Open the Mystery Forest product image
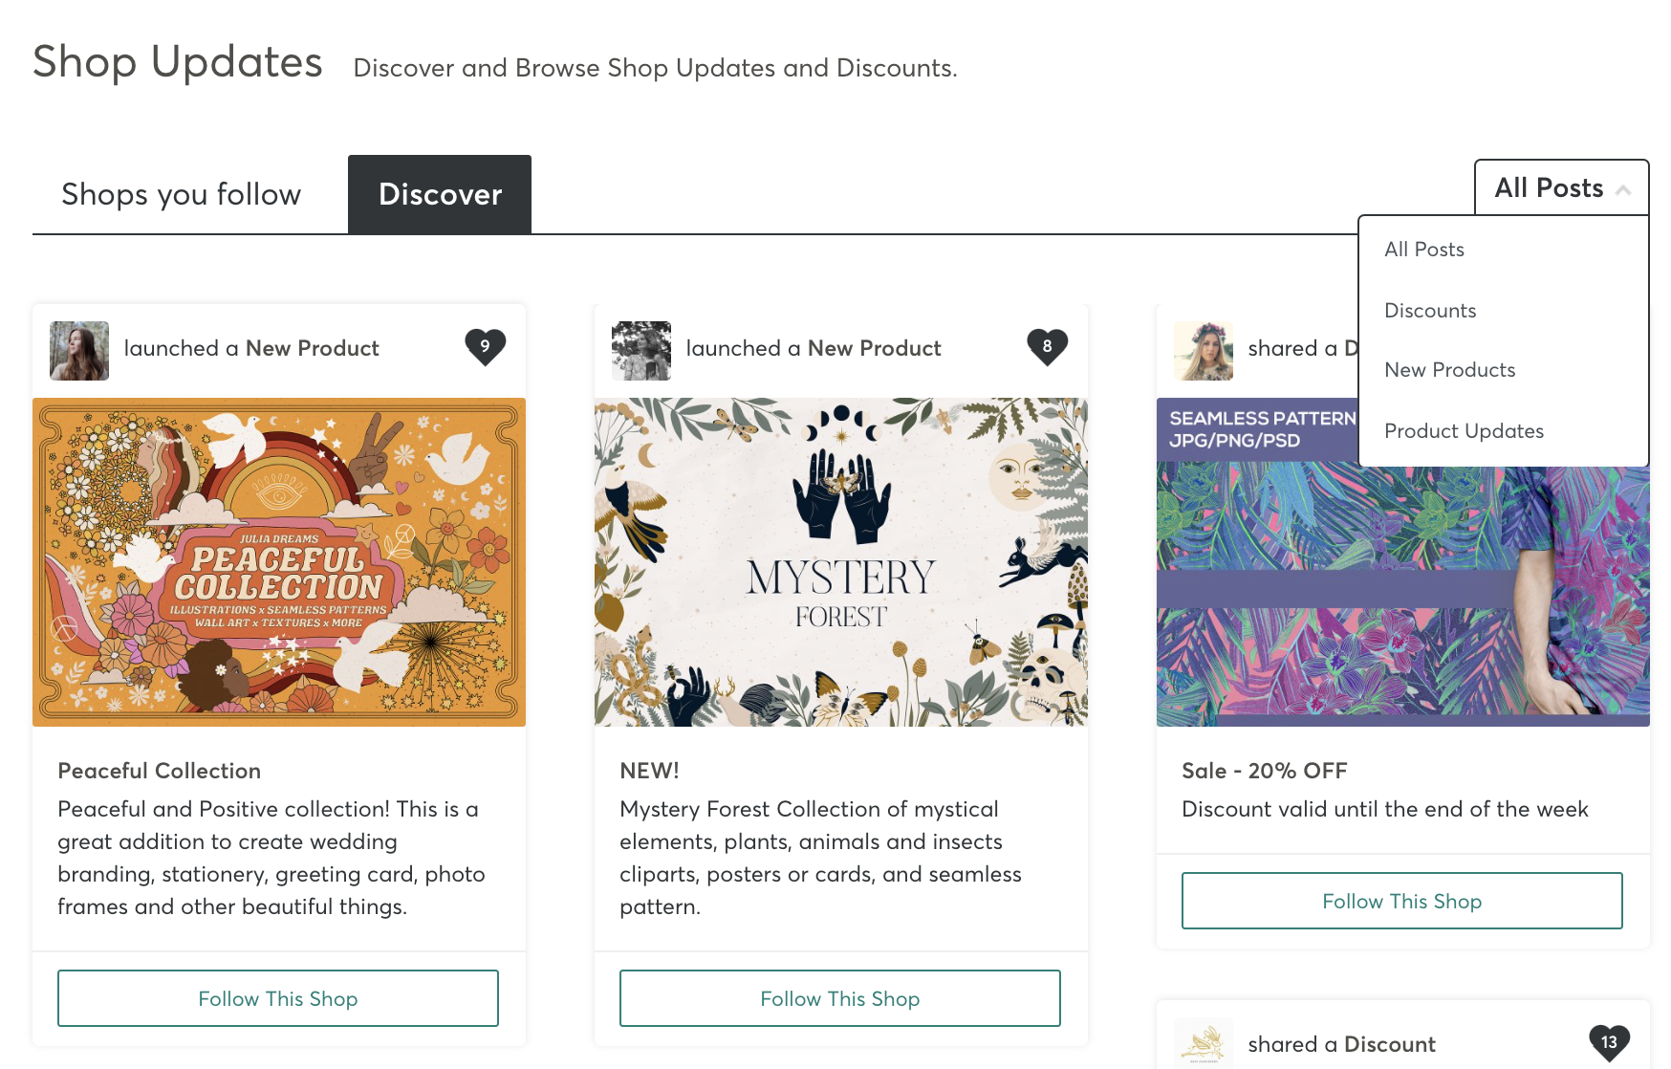The height and width of the screenshot is (1069, 1671). point(841,562)
